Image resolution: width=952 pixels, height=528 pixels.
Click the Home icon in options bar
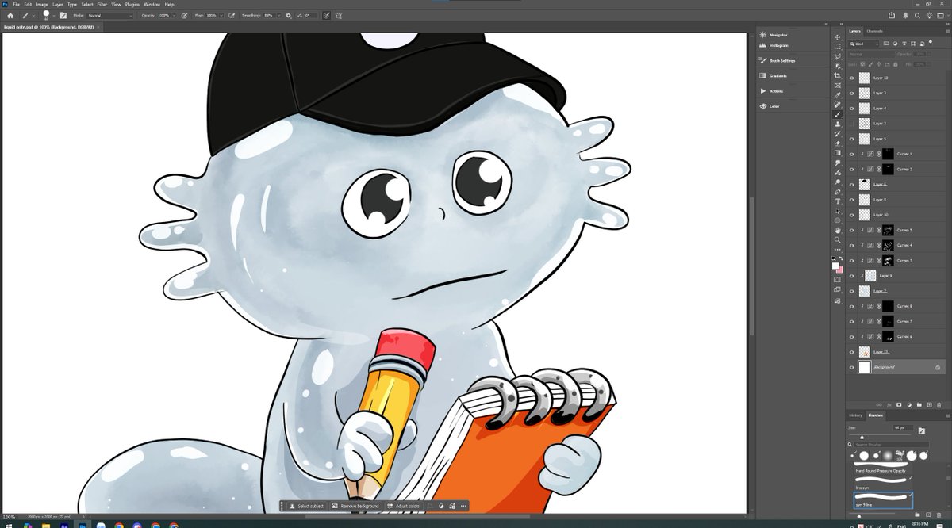coord(10,16)
